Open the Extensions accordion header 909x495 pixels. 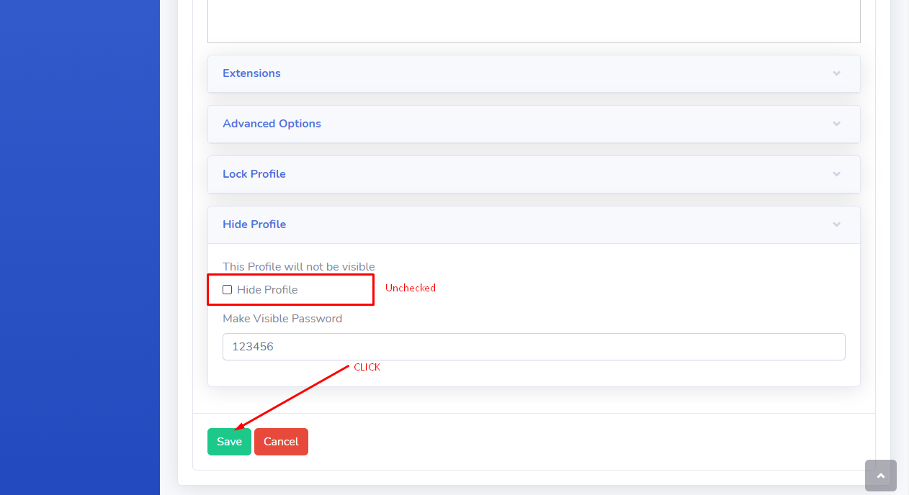[x=534, y=73]
